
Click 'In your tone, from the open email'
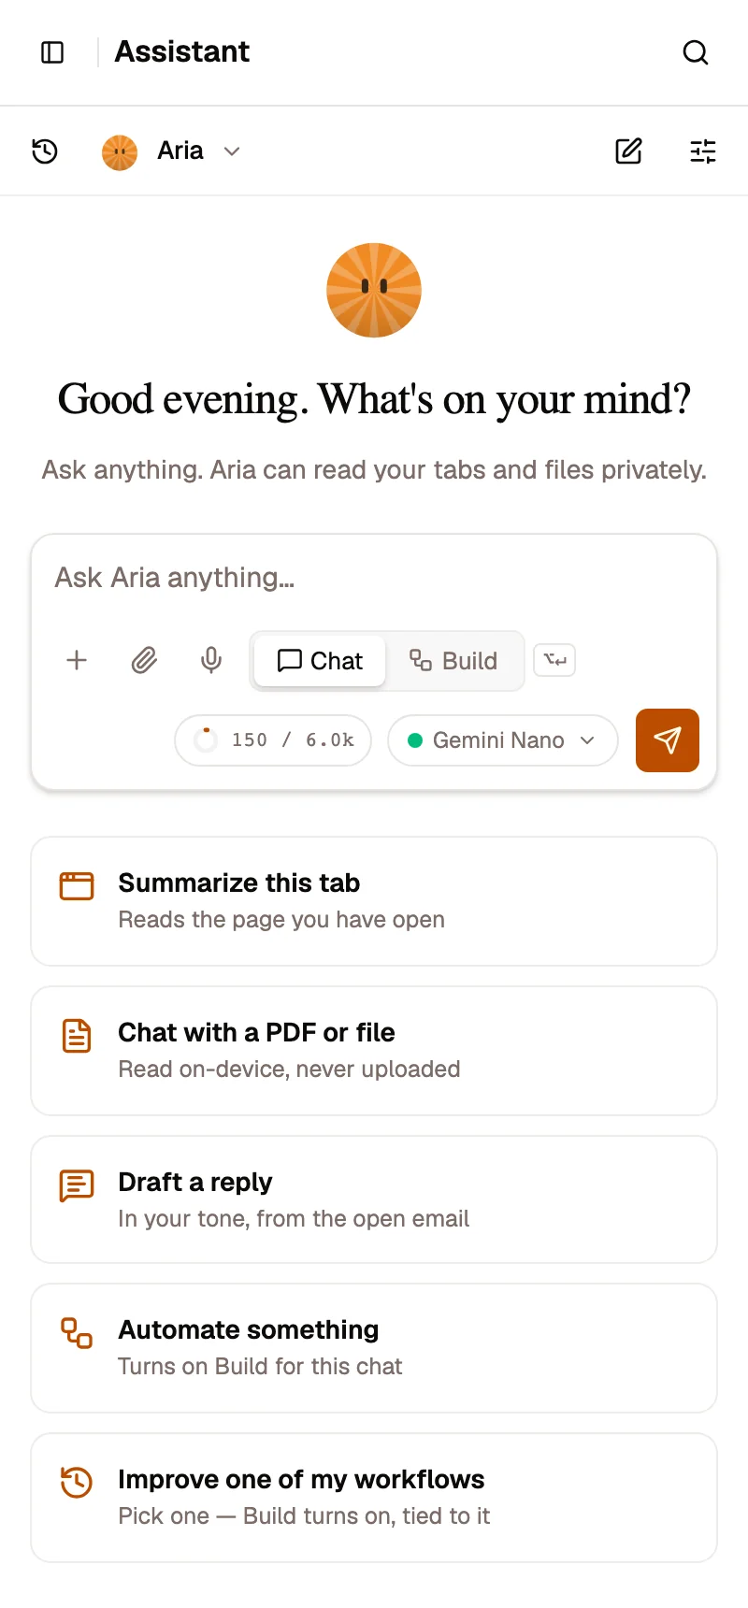point(294,1219)
